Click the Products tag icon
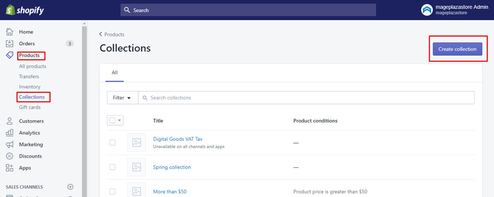 click(9, 55)
